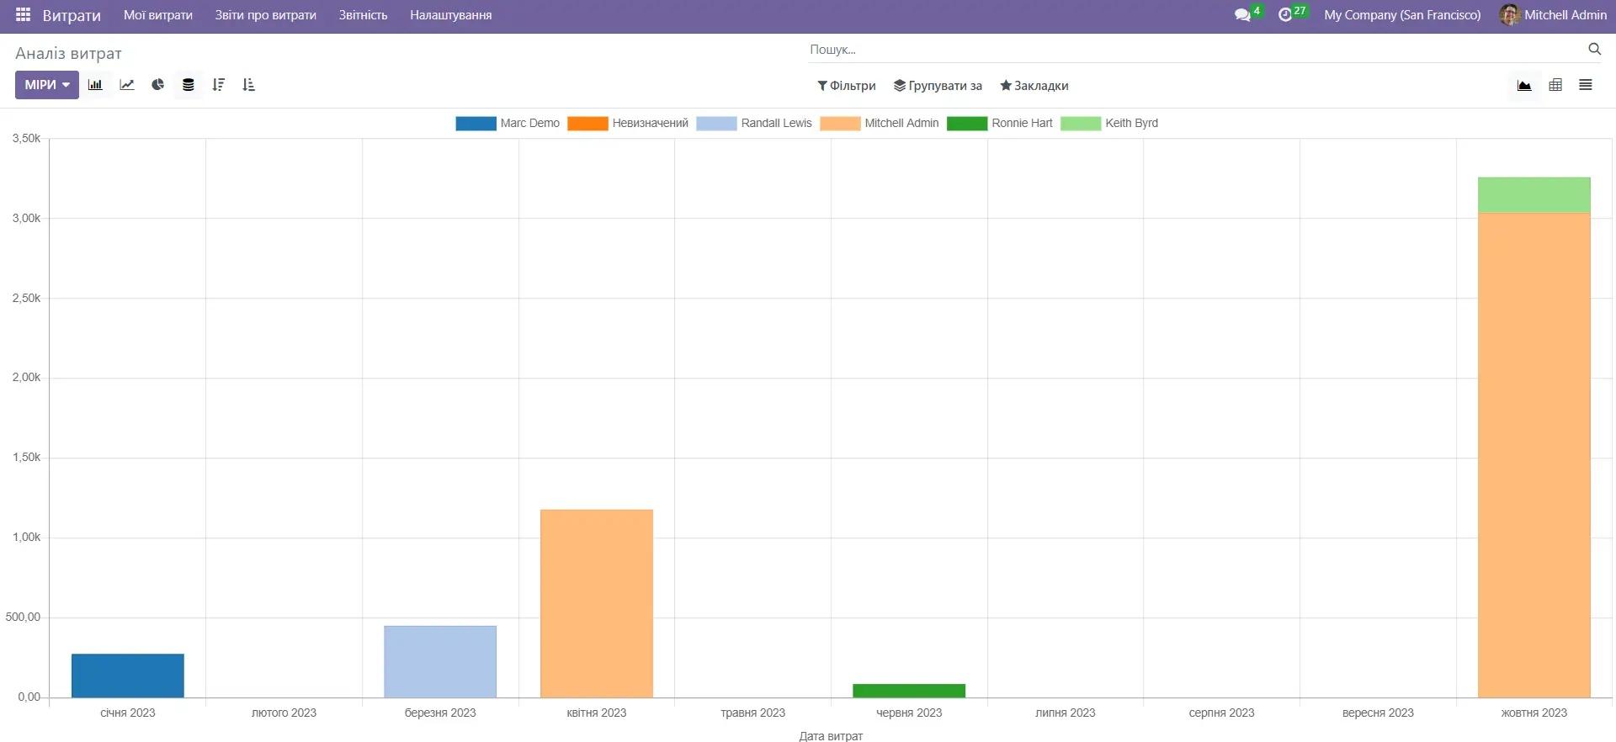
Task: Toggle Marc Demo series in legend
Action: tap(529, 123)
